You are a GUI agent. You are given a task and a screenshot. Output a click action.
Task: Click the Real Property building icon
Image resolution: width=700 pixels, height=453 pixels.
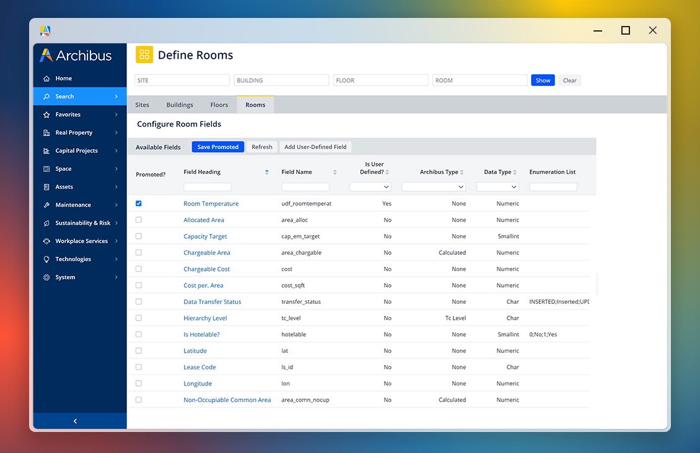[x=46, y=133]
